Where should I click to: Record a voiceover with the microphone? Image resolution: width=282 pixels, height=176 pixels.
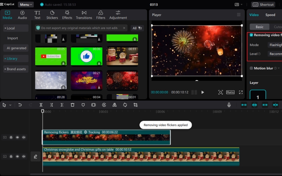(x=229, y=105)
